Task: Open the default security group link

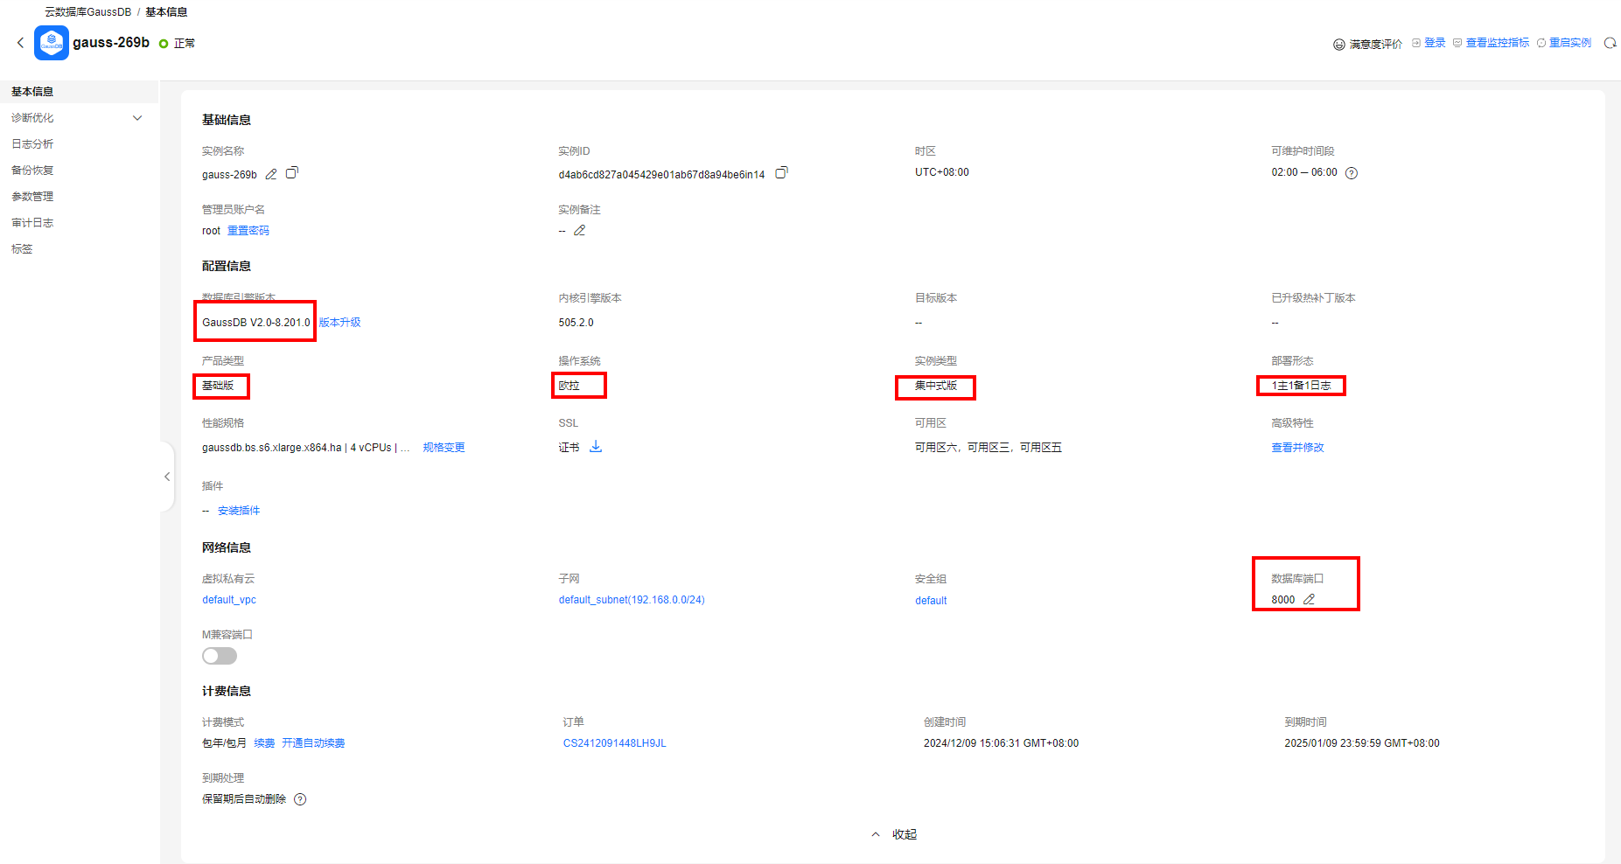Action: click(x=931, y=601)
